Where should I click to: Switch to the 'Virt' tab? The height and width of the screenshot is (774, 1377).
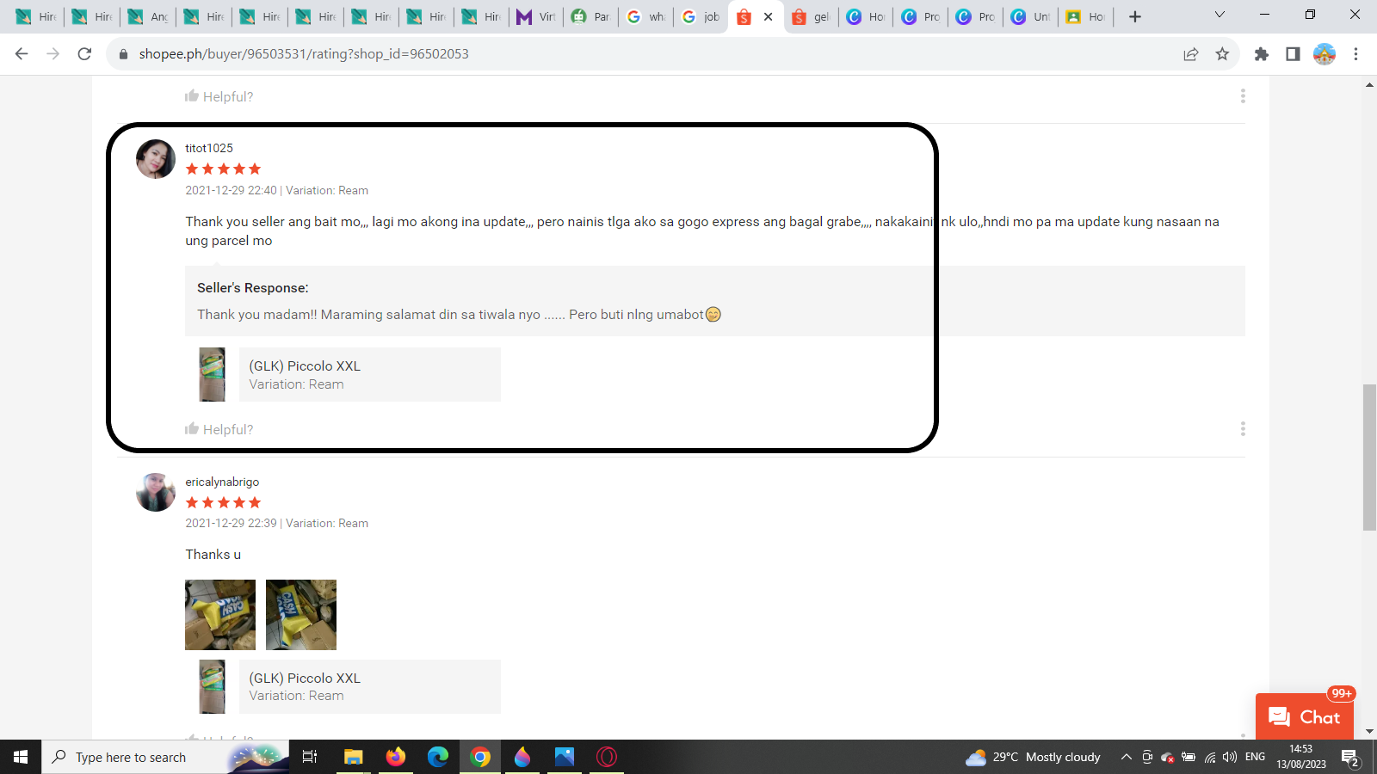pos(535,16)
